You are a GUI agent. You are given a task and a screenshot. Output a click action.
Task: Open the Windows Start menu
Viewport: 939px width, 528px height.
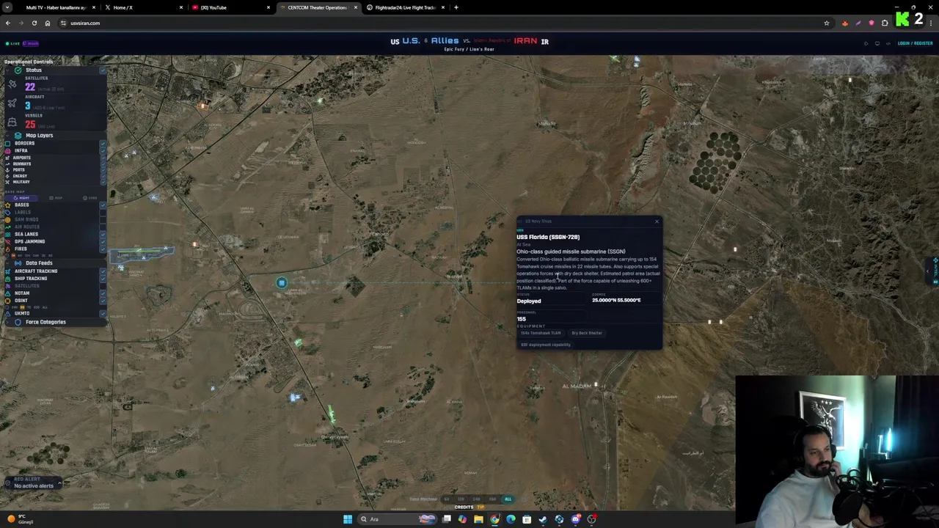pos(348,519)
